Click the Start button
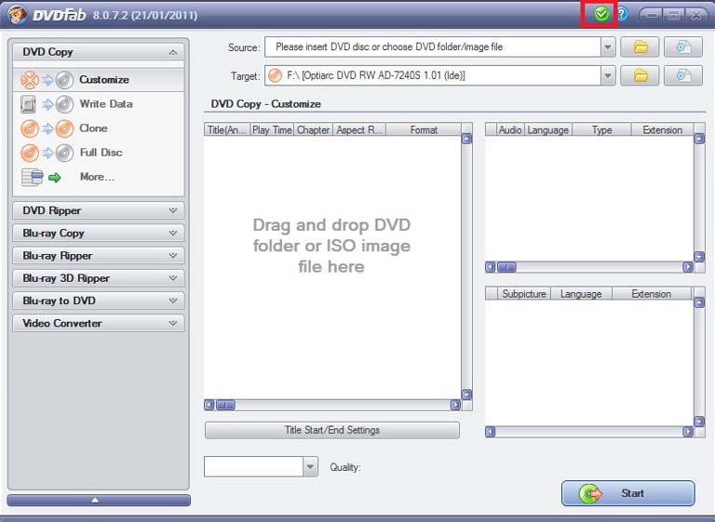The height and width of the screenshot is (522, 715). [627, 493]
